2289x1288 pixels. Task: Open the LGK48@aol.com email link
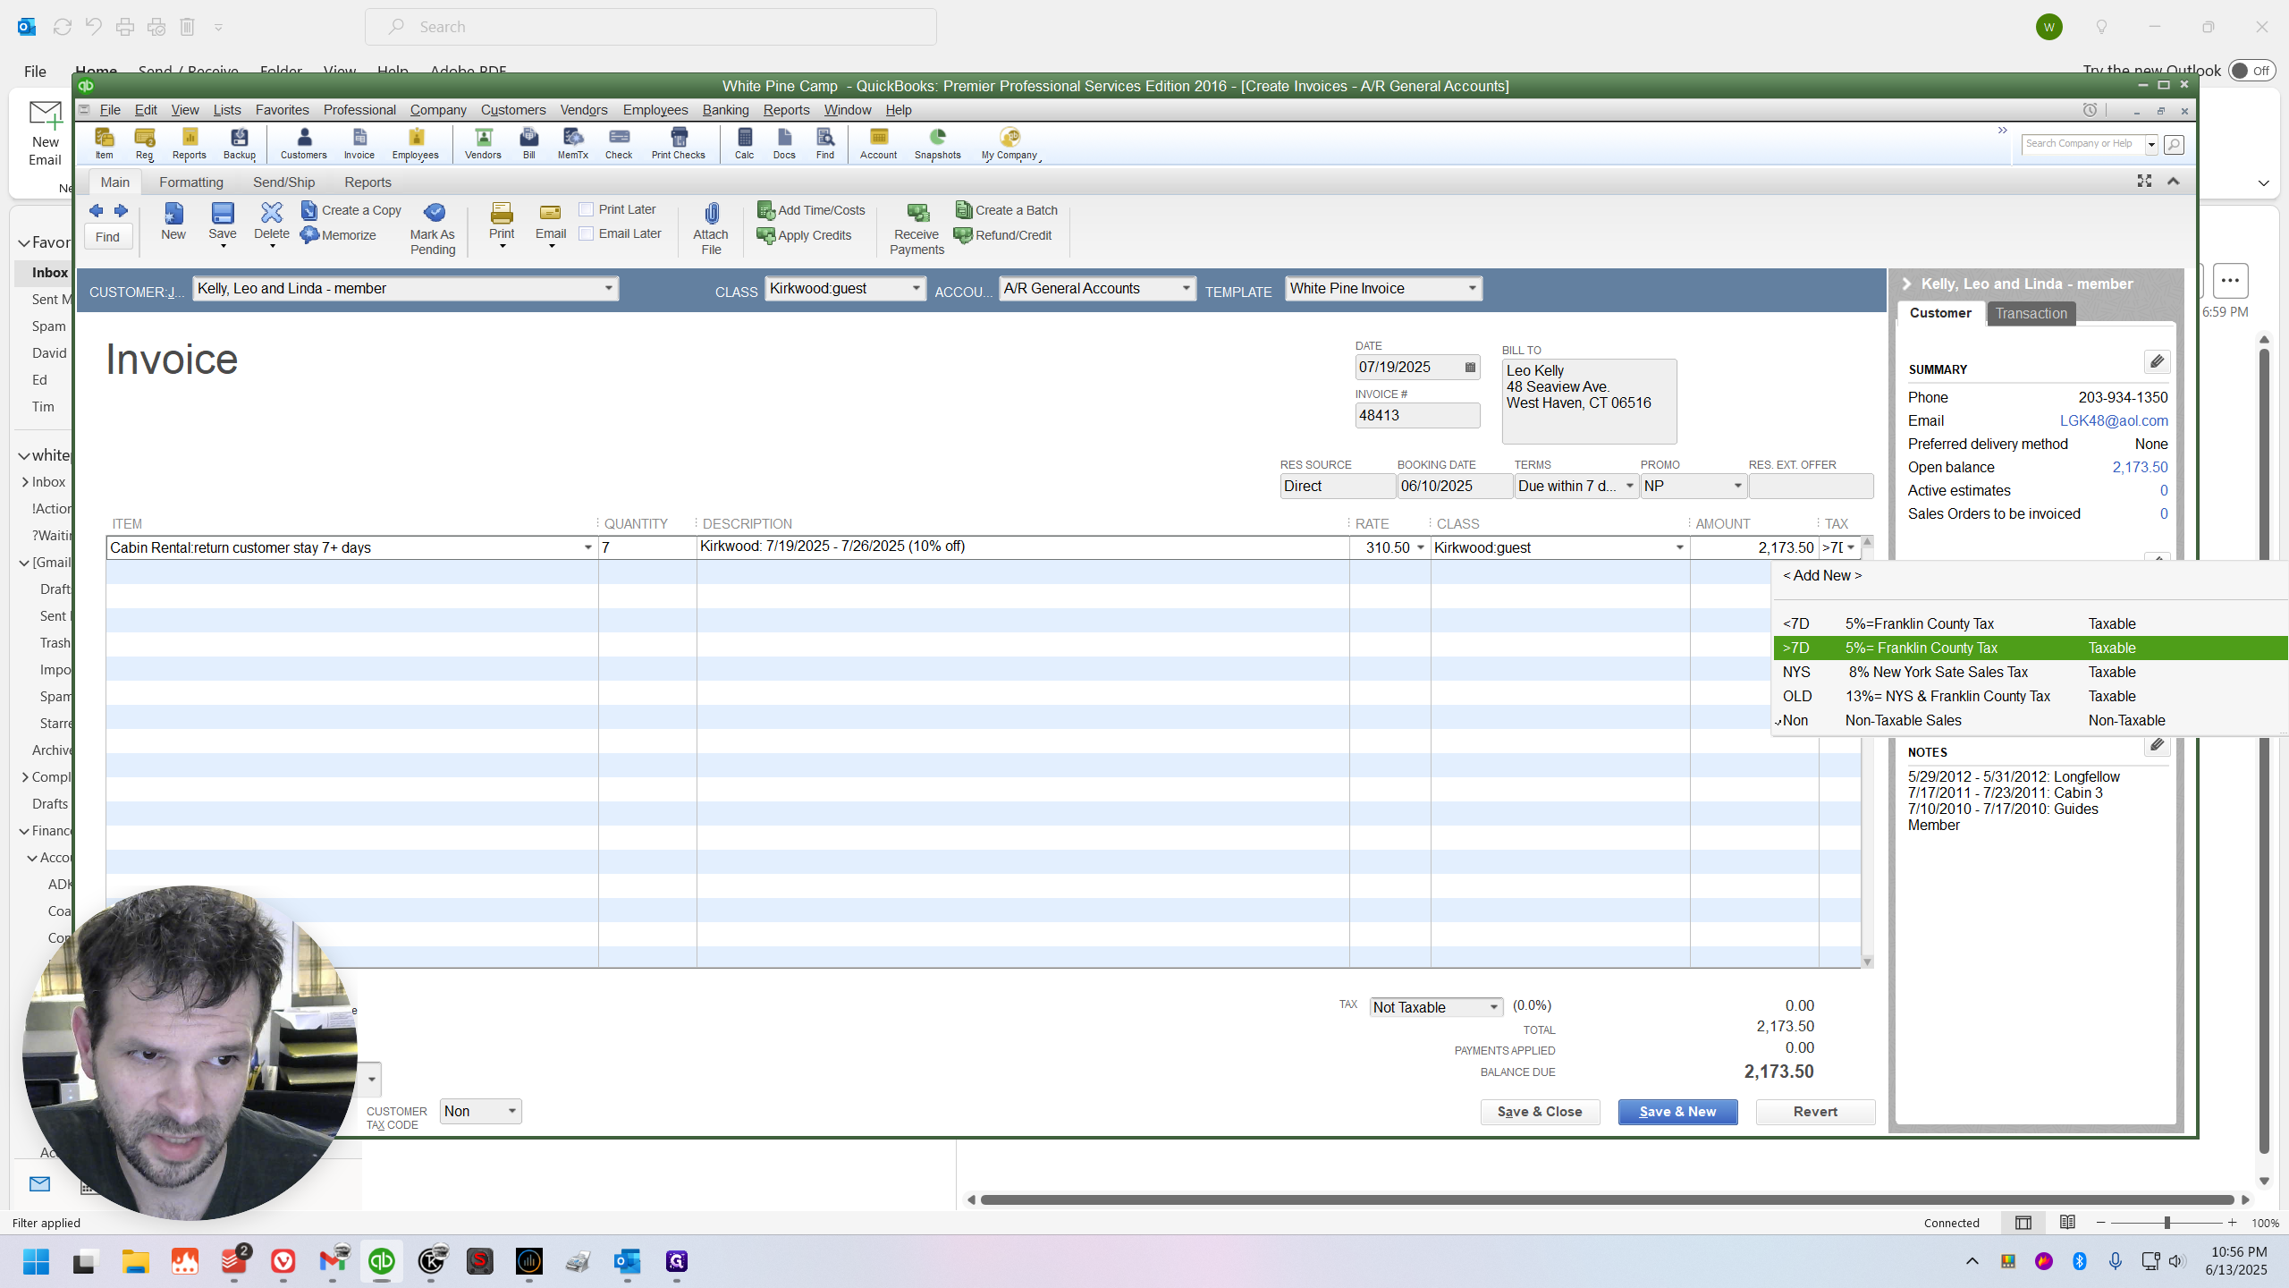(2114, 421)
